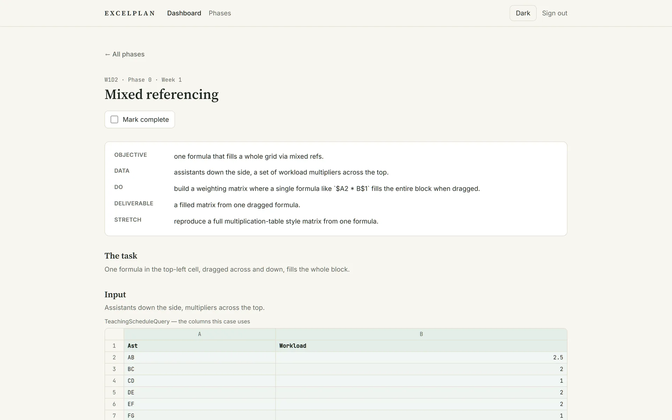Select the Mixed referencing heading
Image resolution: width=672 pixels, height=420 pixels.
162,94
